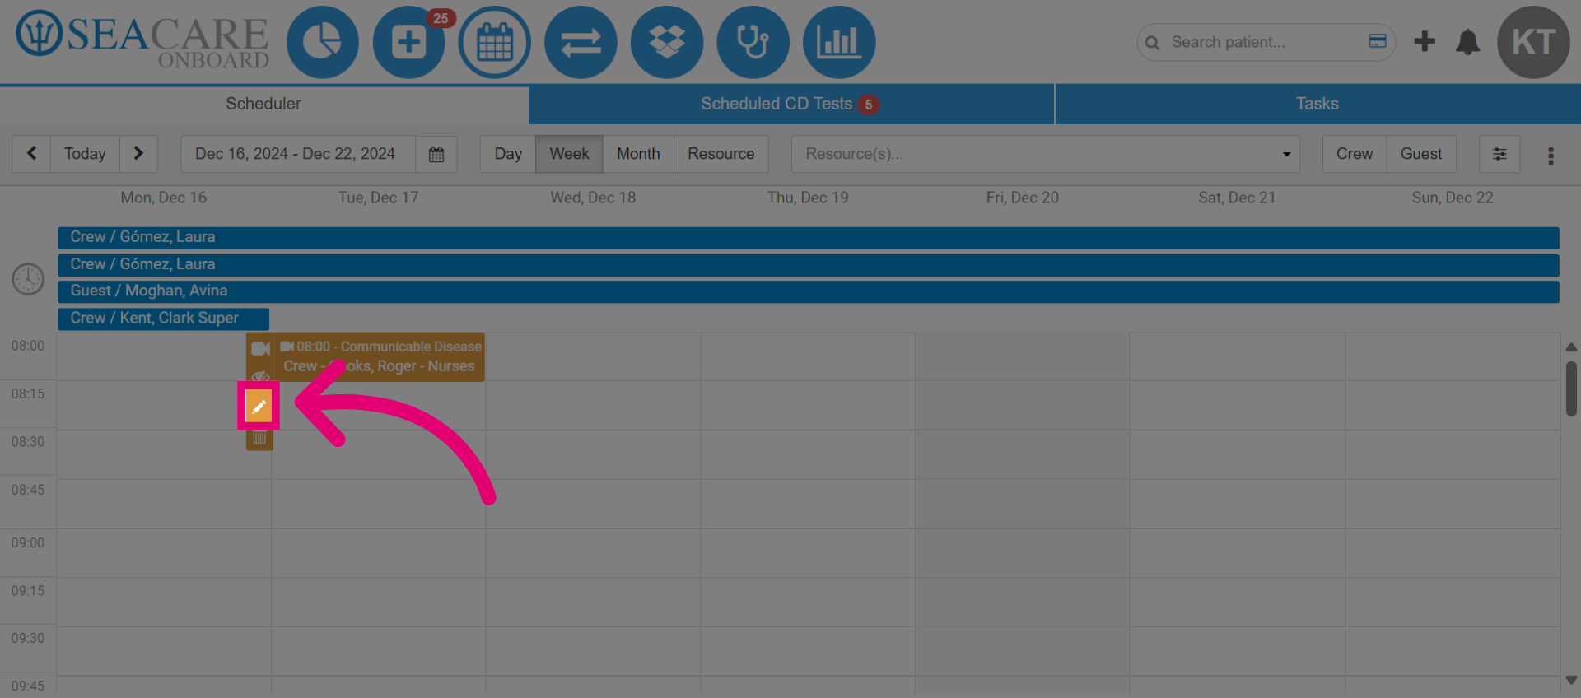This screenshot has height=698, width=1581.
Task: Open the bar chart reports icon
Action: point(839,42)
